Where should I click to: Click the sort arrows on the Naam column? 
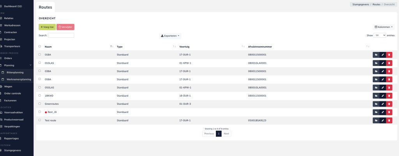[x=112, y=47]
